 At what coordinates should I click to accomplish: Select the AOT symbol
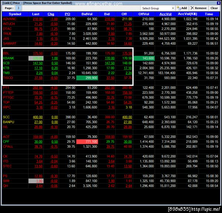6,137
